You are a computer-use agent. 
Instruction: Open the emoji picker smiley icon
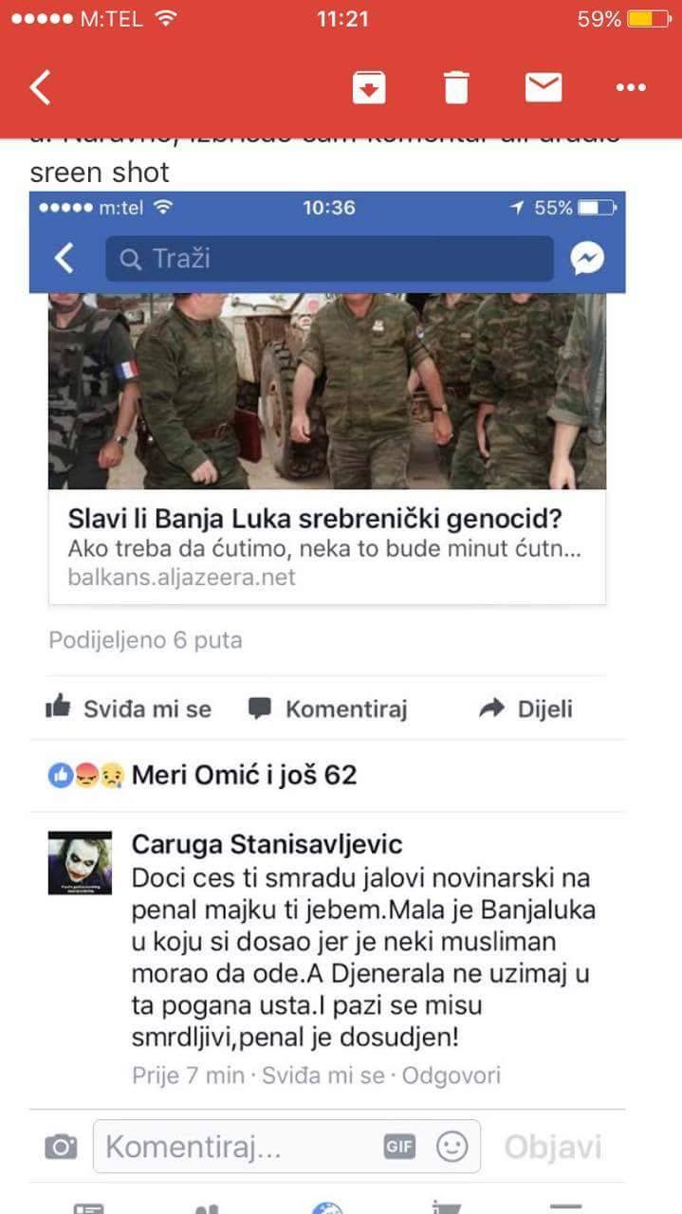point(452,1147)
